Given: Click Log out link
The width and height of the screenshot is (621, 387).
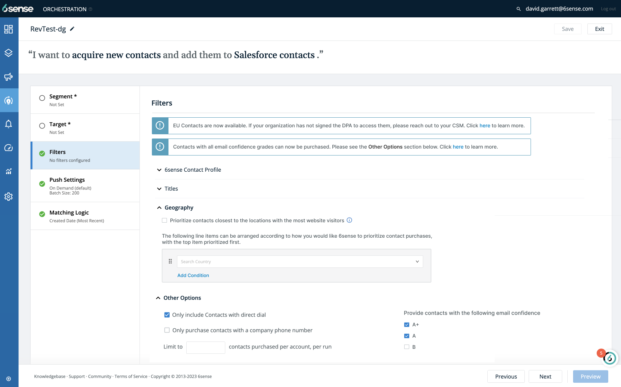Looking at the screenshot, I should [608, 9].
